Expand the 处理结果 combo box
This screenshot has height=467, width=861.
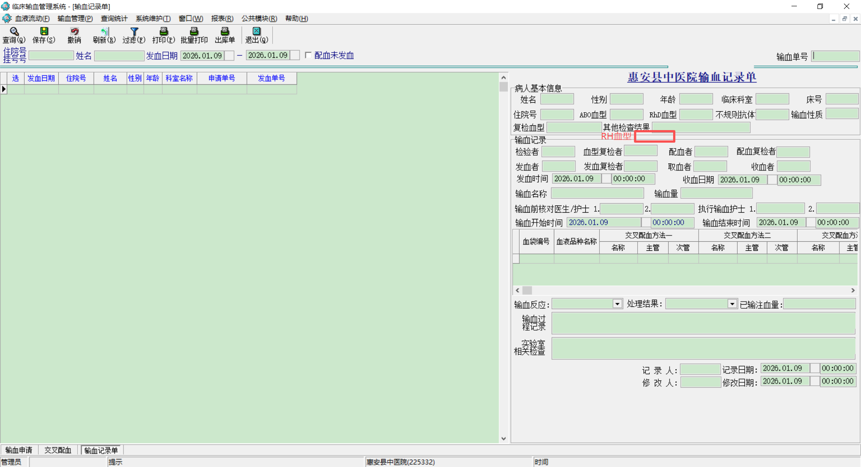[x=732, y=304]
